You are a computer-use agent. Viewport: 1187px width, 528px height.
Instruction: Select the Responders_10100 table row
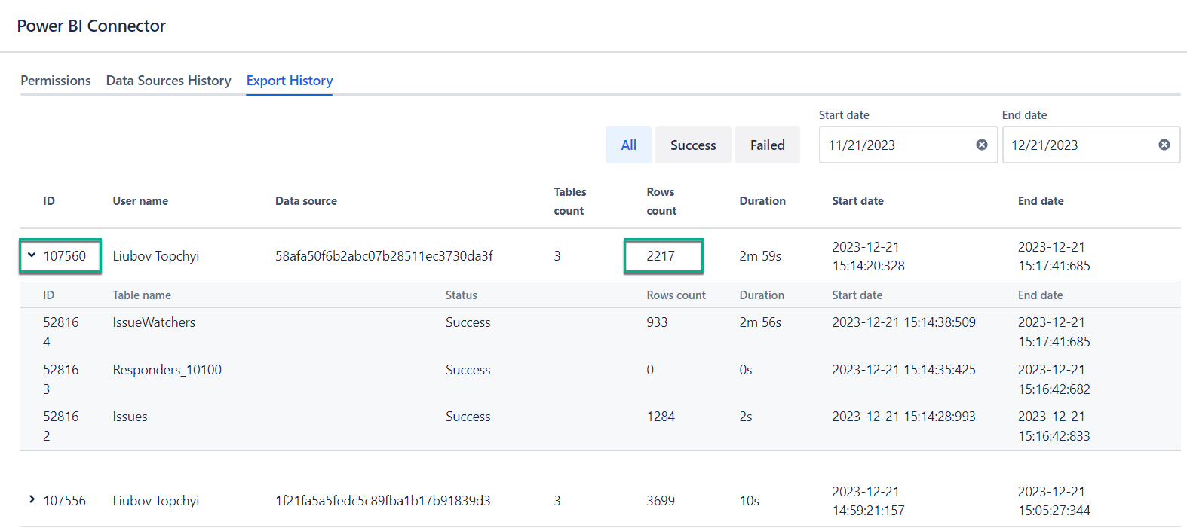(167, 370)
